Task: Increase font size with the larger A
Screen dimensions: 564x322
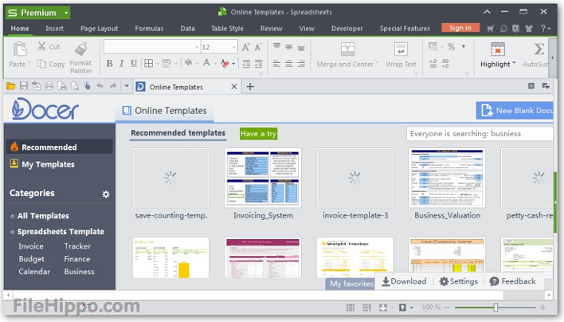Action: 245,47
